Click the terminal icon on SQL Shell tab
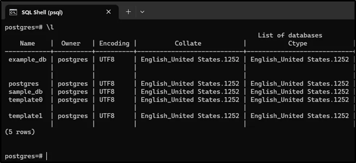356x163 pixels. (x=13, y=12)
